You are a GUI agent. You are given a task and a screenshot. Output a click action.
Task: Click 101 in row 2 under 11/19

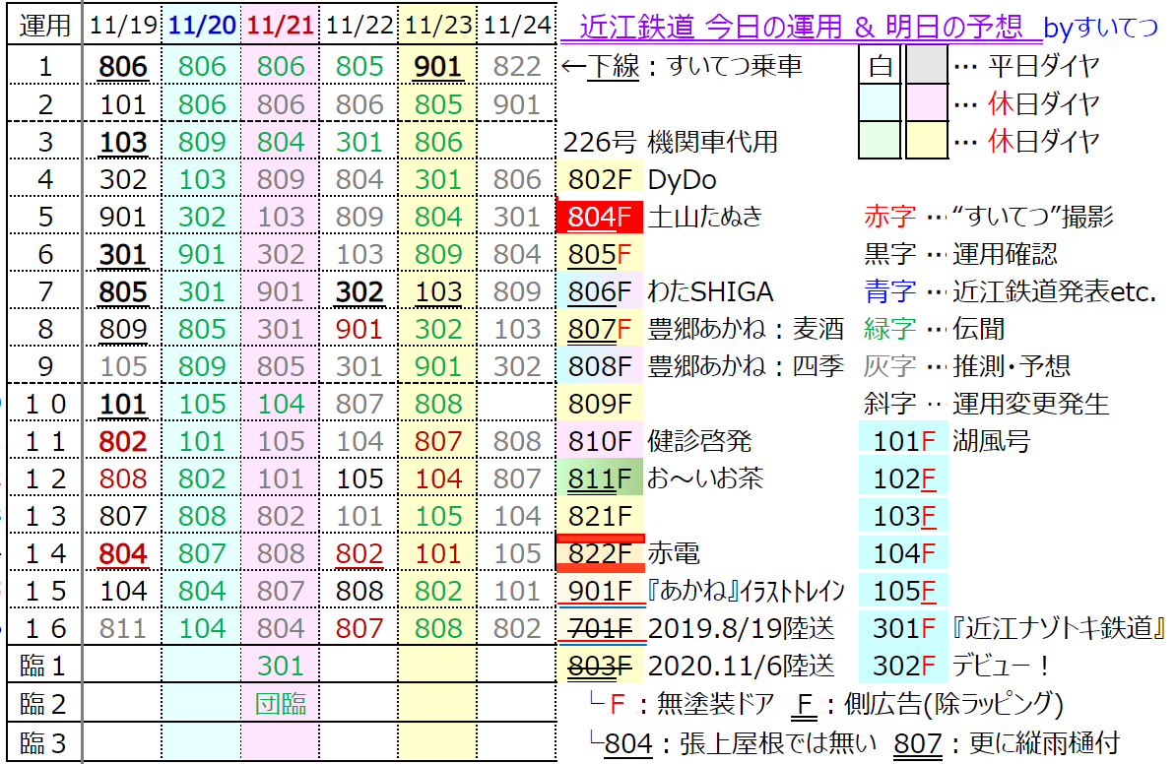[123, 104]
